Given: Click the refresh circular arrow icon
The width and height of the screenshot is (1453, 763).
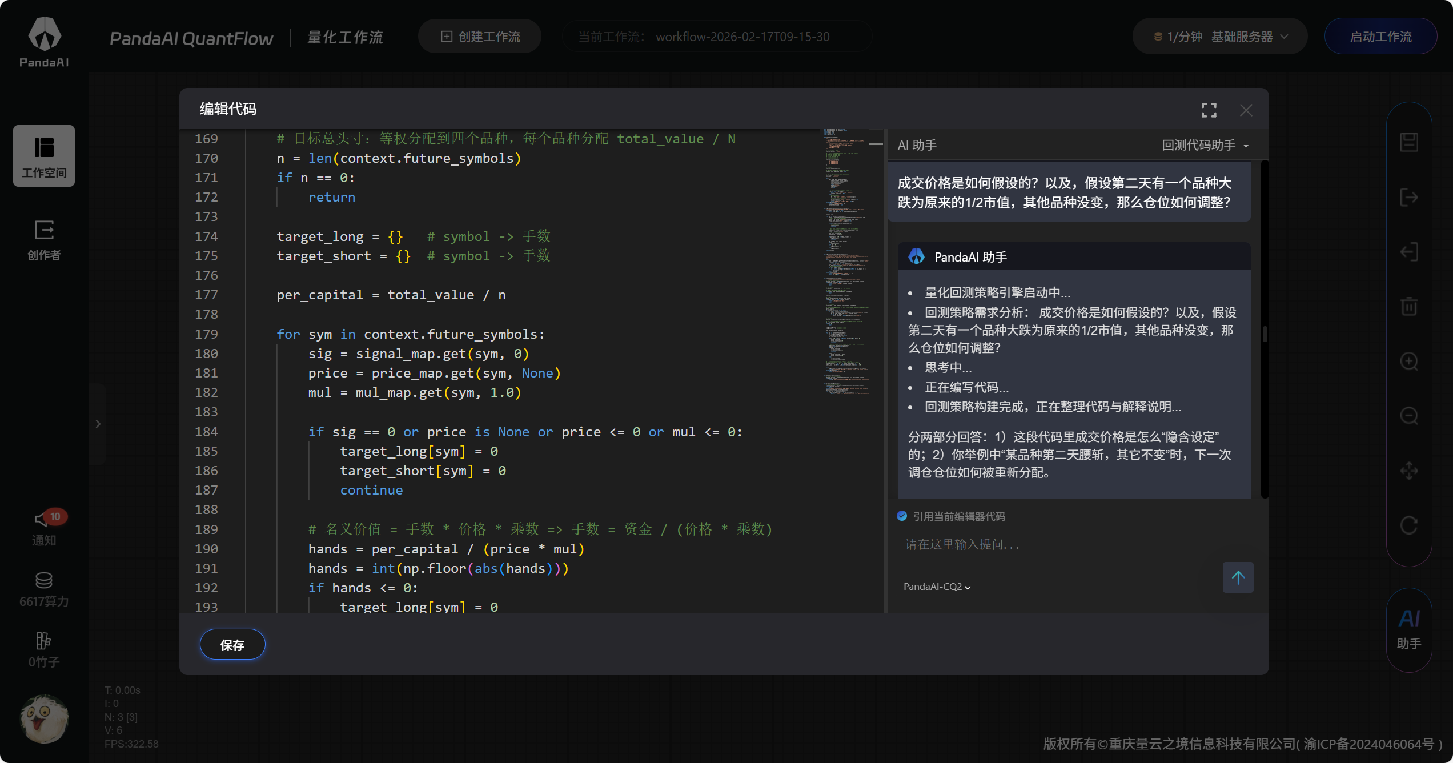Looking at the screenshot, I should (1409, 525).
